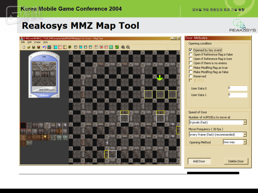Enable 'Open if there is no enemy'
Viewport: 258px width, 193px height.
click(x=191, y=63)
